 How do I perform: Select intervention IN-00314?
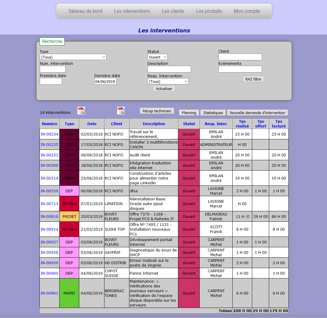[x=50, y=178]
